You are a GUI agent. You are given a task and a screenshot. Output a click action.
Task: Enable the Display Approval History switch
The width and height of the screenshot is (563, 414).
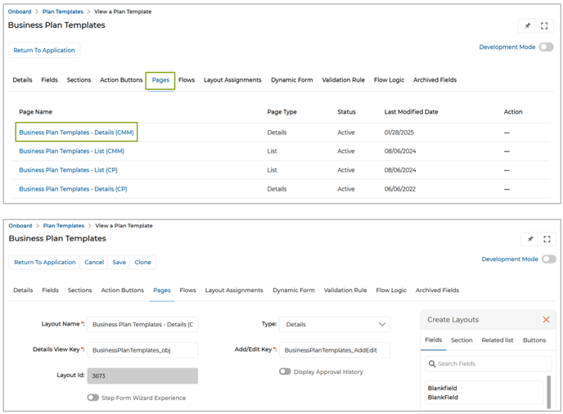(285, 371)
